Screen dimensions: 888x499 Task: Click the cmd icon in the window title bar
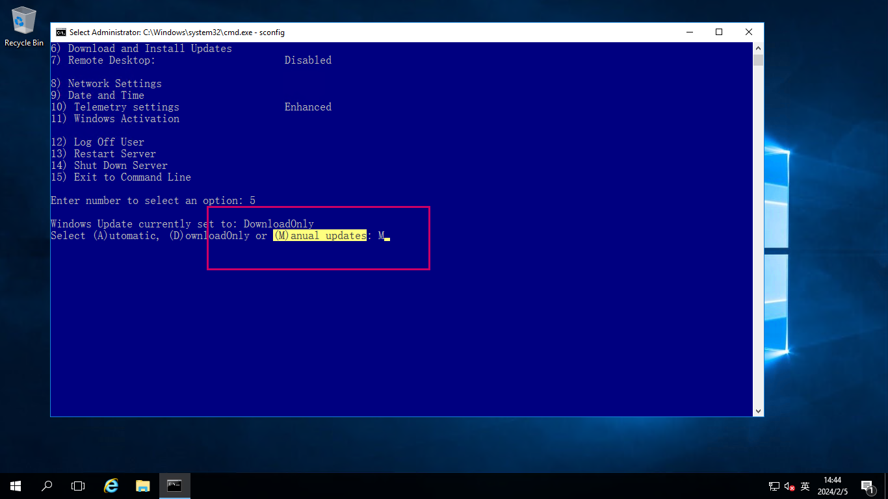point(60,32)
